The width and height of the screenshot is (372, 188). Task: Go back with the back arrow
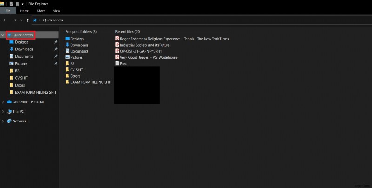(5, 20)
